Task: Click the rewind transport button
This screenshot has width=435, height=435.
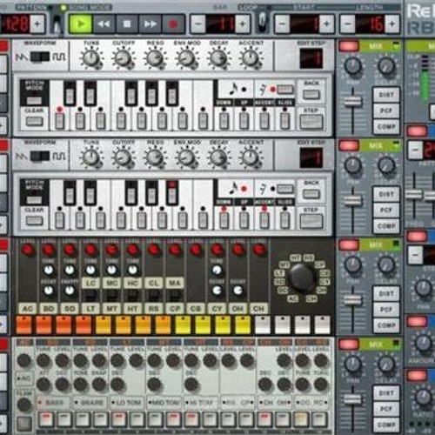Action: coord(104,23)
